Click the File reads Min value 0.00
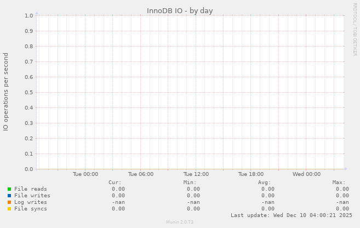360x228 pixels. tap(193, 189)
